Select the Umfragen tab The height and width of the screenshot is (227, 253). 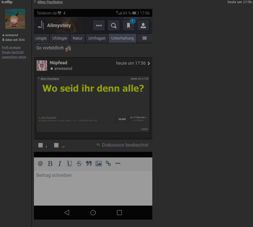97,38
